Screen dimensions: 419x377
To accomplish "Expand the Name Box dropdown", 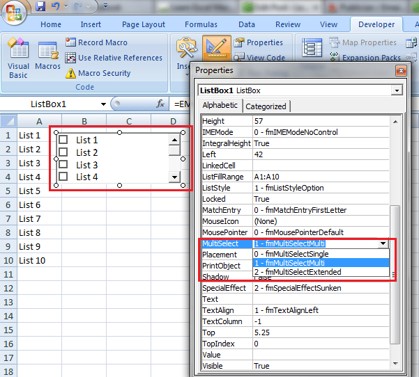I will coord(103,104).
